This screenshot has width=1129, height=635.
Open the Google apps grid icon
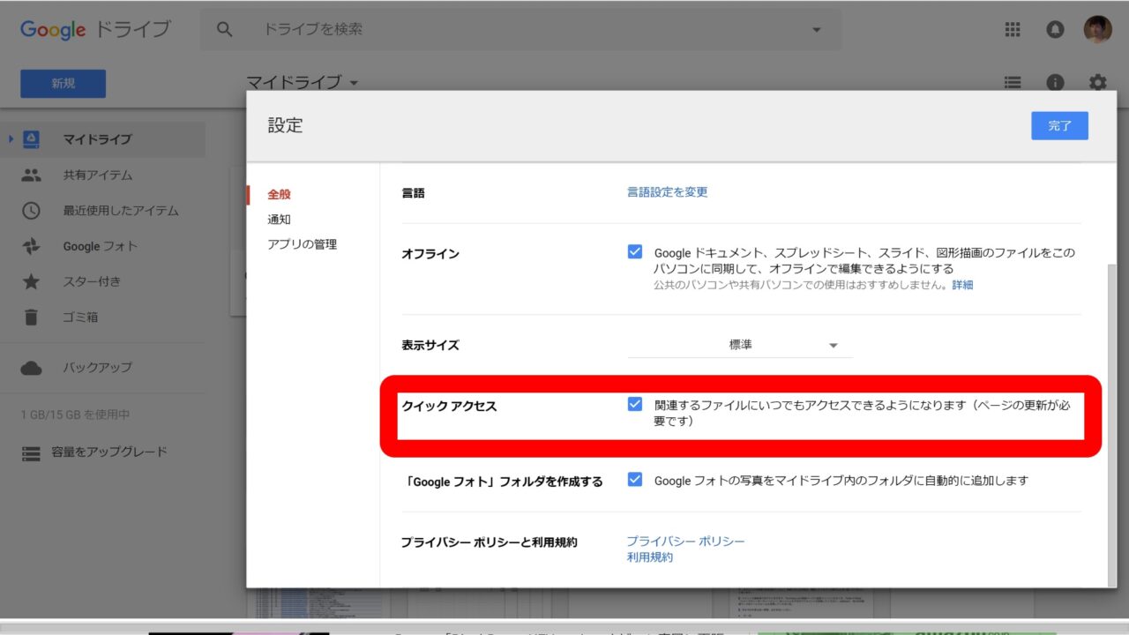[x=1013, y=29]
